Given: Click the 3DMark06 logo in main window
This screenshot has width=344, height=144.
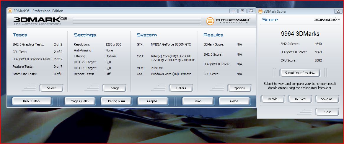Looking at the screenshot, I should [40, 21].
